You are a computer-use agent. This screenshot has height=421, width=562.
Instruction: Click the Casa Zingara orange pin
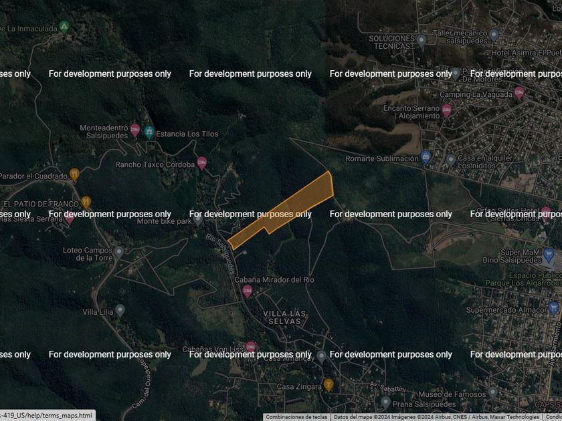point(329,385)
